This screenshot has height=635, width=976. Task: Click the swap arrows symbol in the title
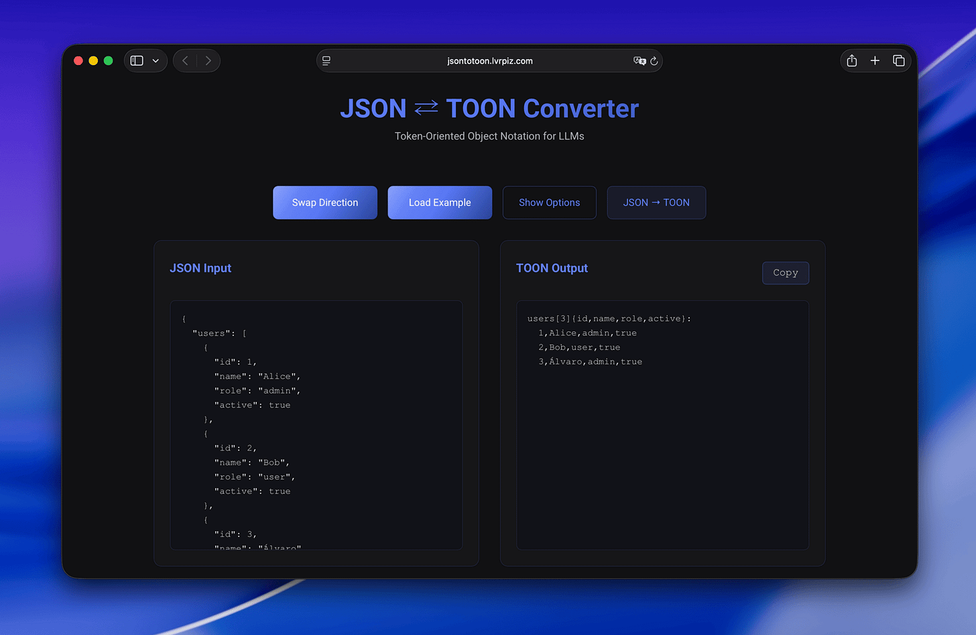click(426, 107)
